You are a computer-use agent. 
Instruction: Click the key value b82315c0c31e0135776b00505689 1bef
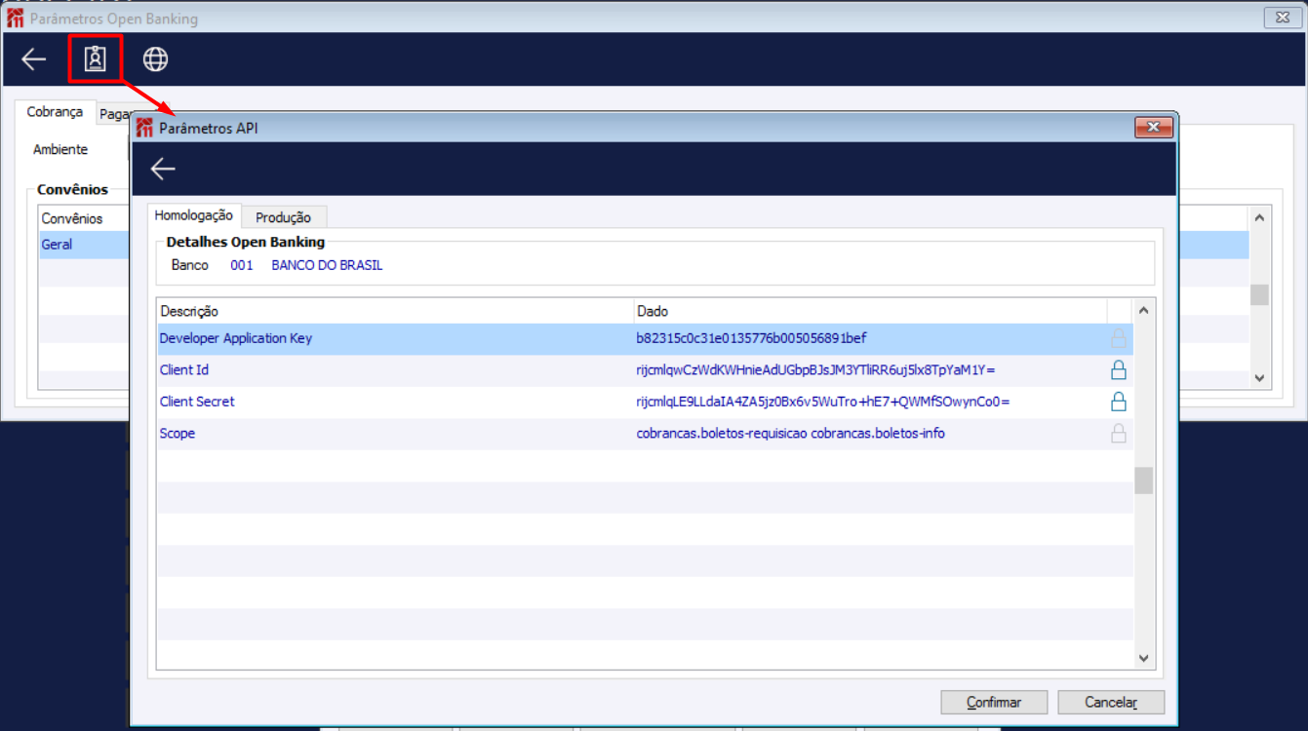(751, 339)
